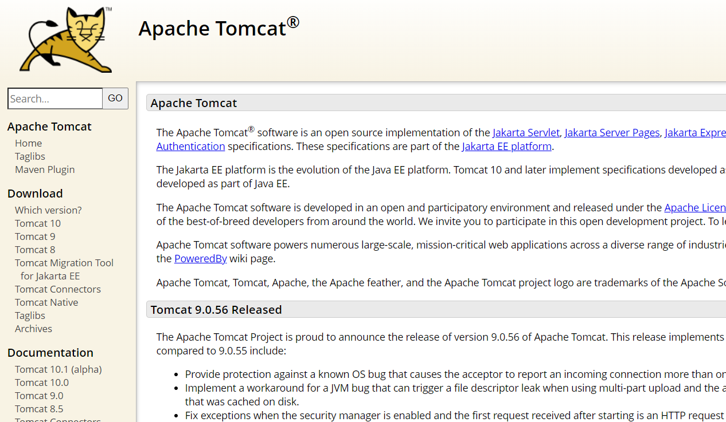Click the Apache Tomcat section header bar

436,102
